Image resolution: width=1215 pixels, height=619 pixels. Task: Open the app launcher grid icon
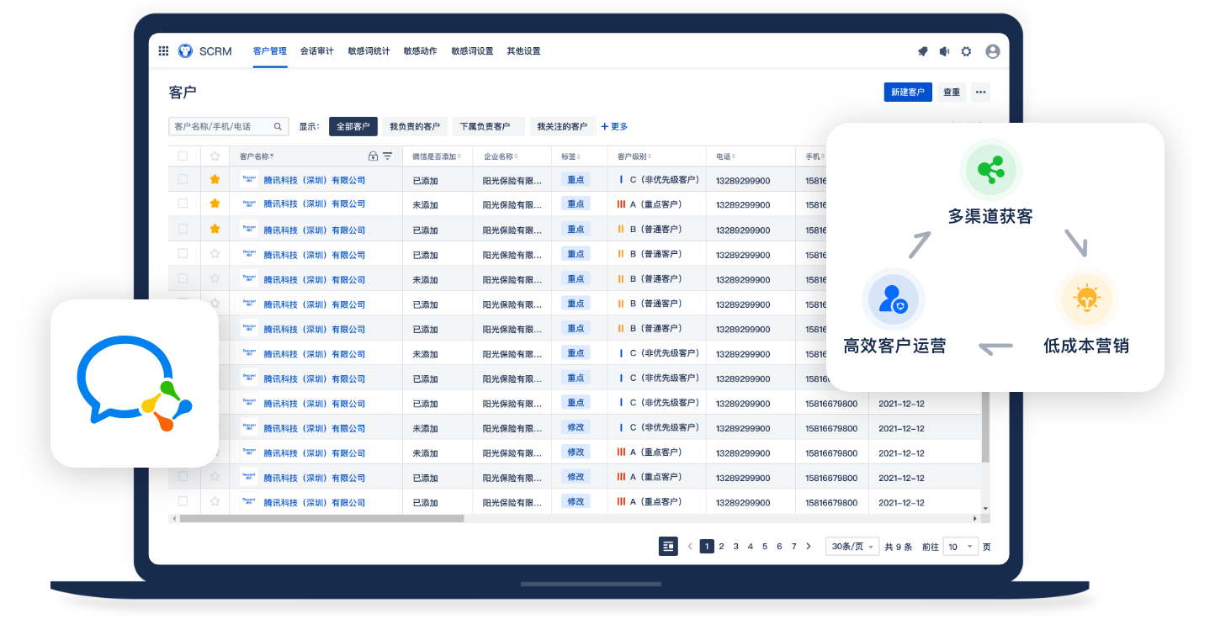163,51
